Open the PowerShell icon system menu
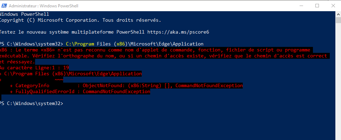 pos(4,6)
